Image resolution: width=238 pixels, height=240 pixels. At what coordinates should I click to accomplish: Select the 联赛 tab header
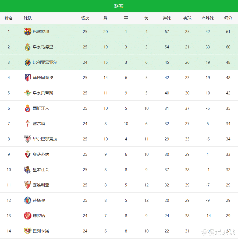pos(119,6)
